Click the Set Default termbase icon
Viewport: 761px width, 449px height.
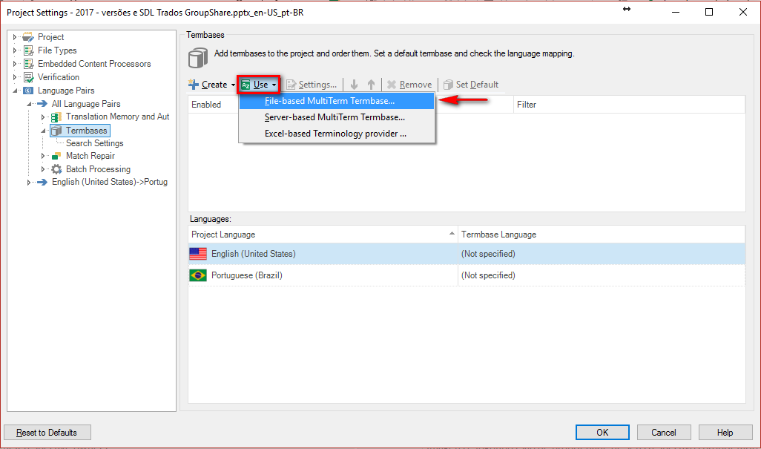point(448,85)
